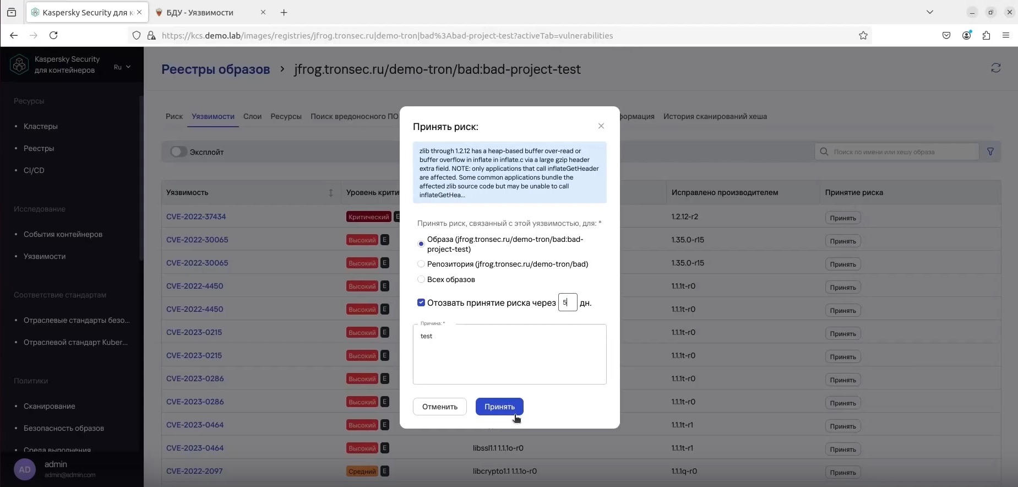Switch to the Ресурсы tab
The height and width of the screenshot is (487, 1018).
[286, 116]
